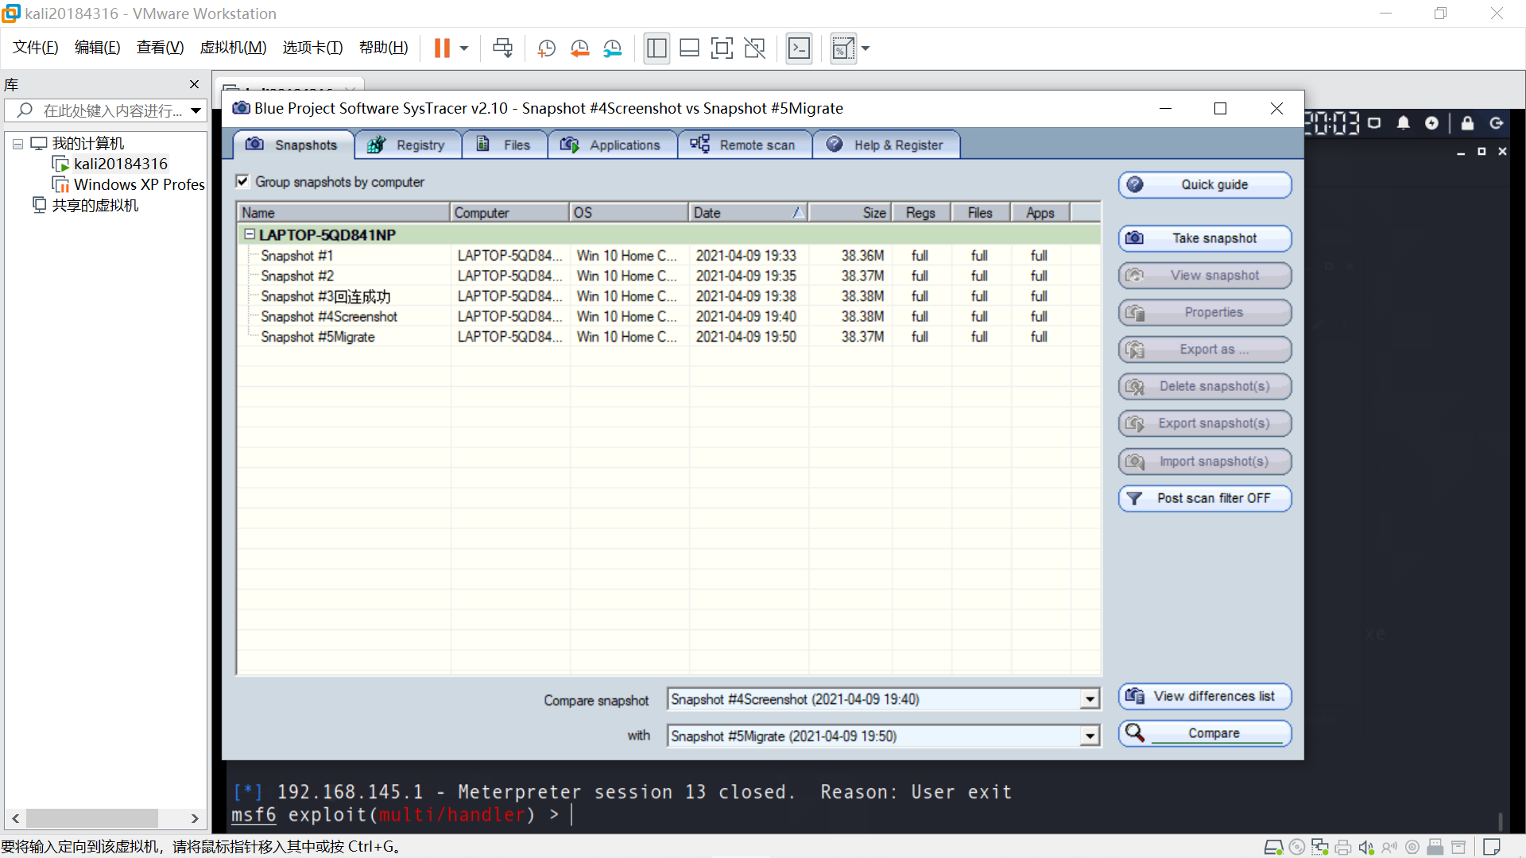Click the library horizontal scrollbar thumb
This screenshot has height=858, width=1526.
(x=91, y=818)
